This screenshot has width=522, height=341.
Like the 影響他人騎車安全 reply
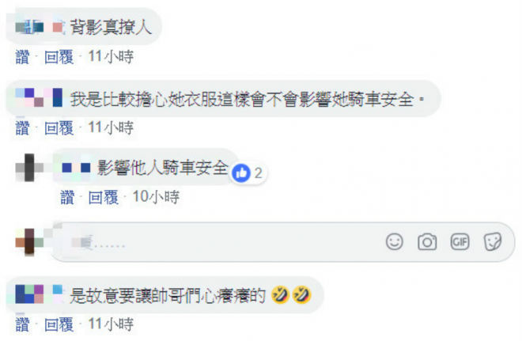[67, 197]
